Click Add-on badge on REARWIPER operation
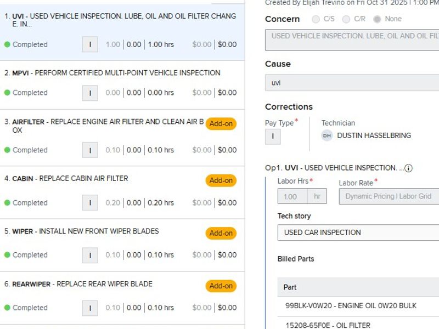The image size is (439, 329). 221,286
